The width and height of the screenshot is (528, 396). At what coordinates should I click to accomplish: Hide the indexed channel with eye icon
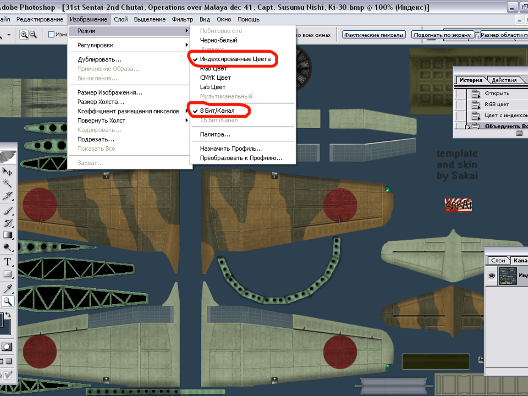[x=492, y=276]
